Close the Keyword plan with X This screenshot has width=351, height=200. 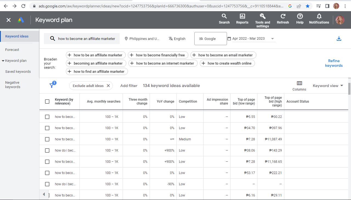[x=9, y=20]
